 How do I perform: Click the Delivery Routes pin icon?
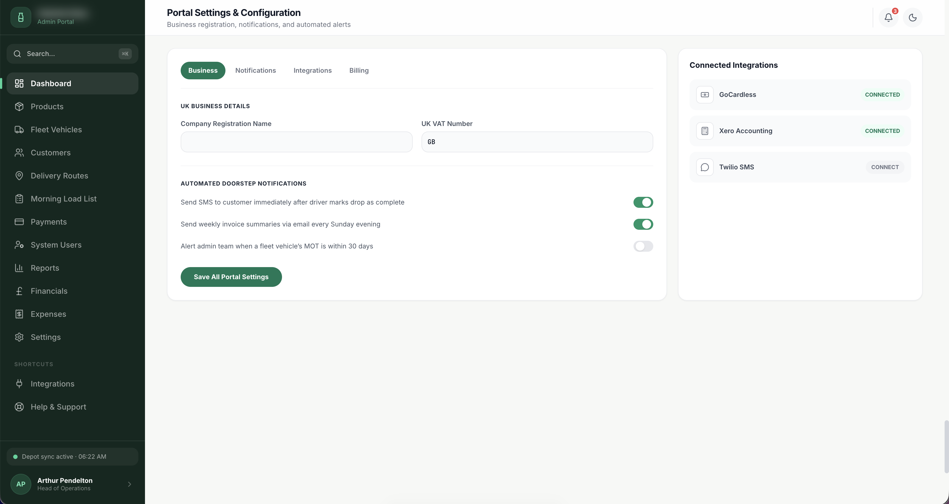(19, 176)
